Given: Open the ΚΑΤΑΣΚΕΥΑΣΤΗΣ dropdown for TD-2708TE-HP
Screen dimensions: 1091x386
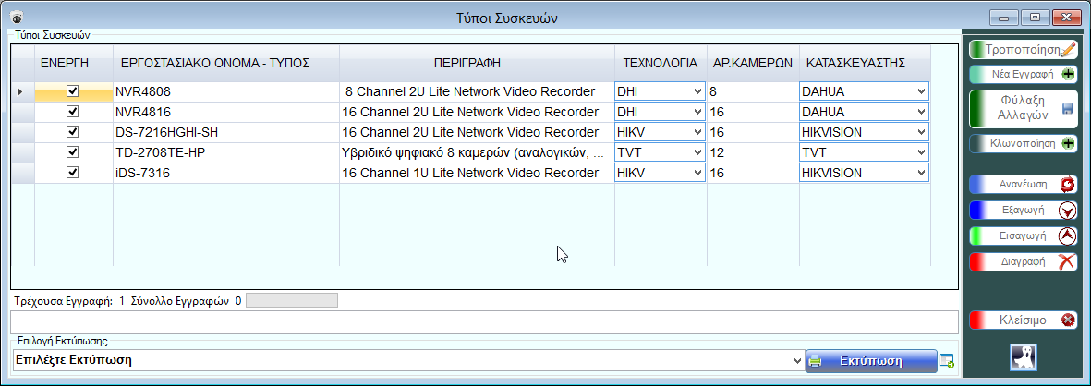Looking at the screenshot, I should 920,152.
